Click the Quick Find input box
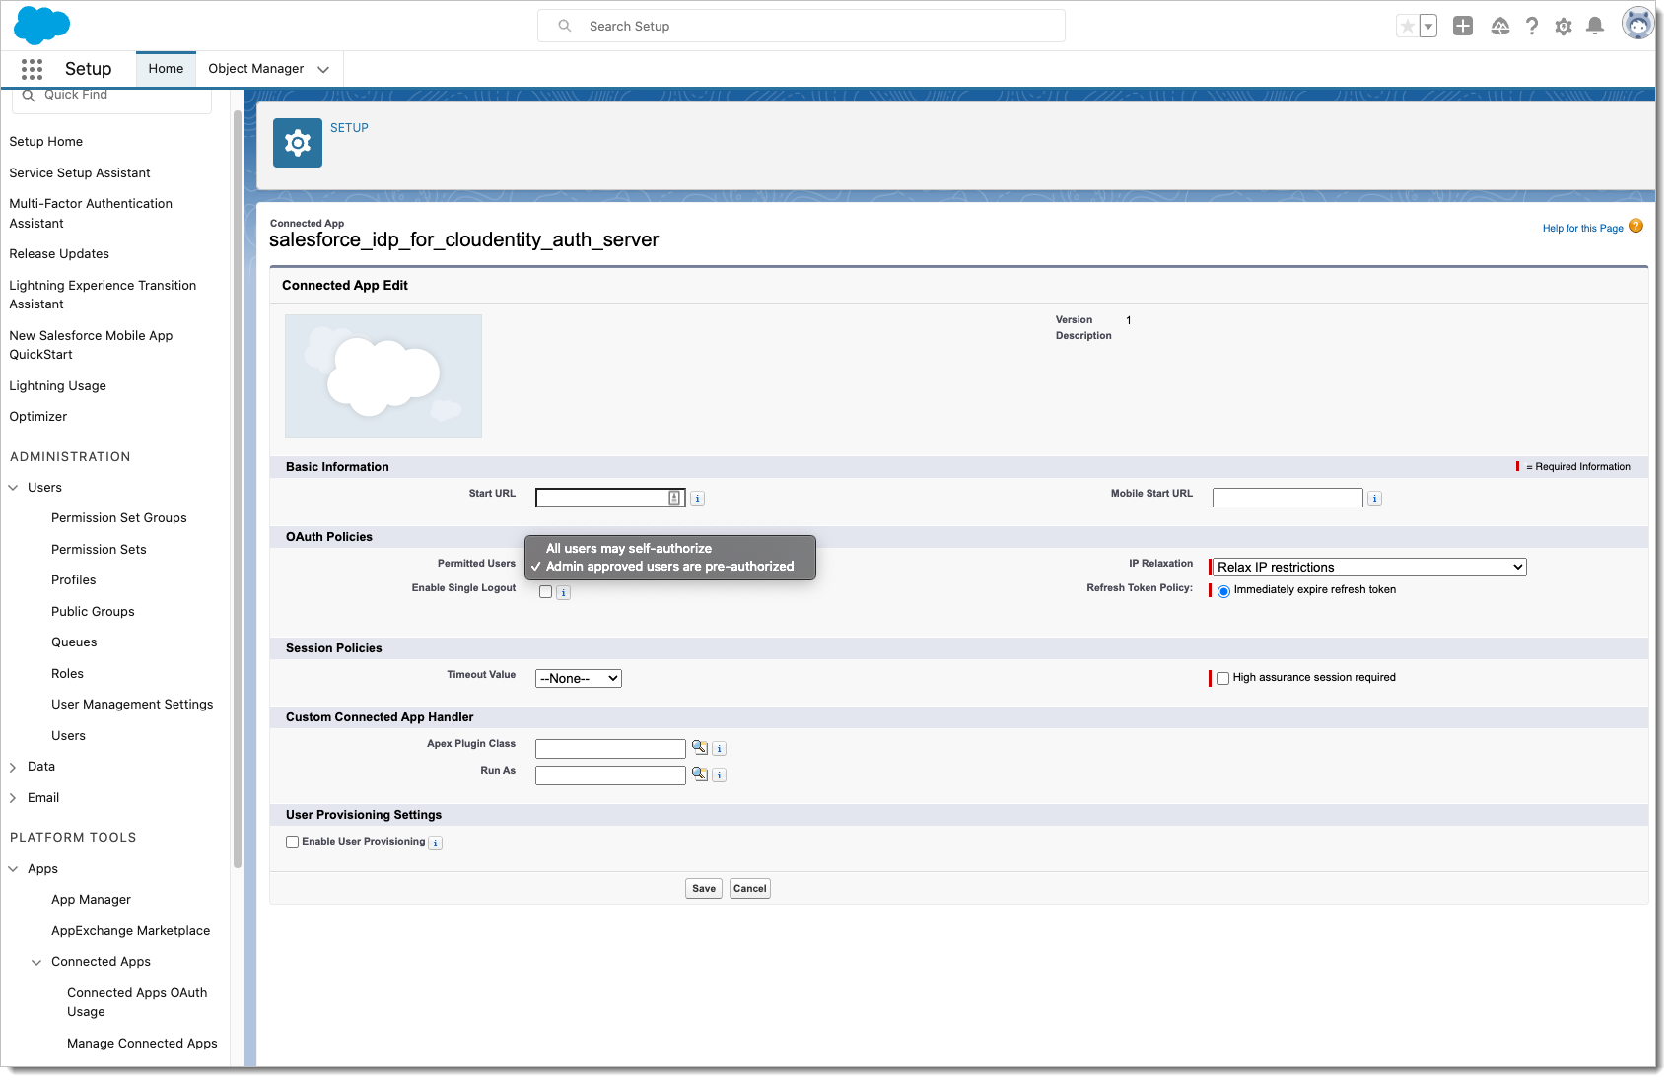 [x=112, y=99]
